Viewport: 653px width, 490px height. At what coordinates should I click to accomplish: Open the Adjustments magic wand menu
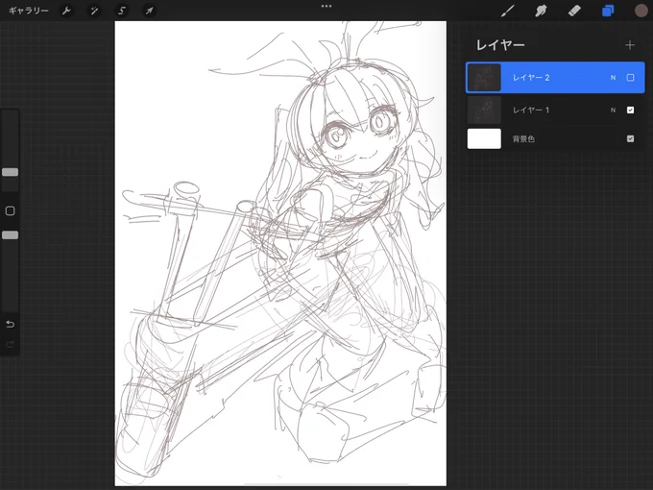pyautogui.click(x=94, y=11)
